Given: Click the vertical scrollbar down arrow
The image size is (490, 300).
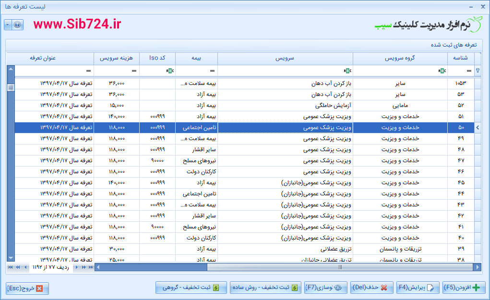Looking at the screenshot, I should pyautogui.click(x=10, y=257).
